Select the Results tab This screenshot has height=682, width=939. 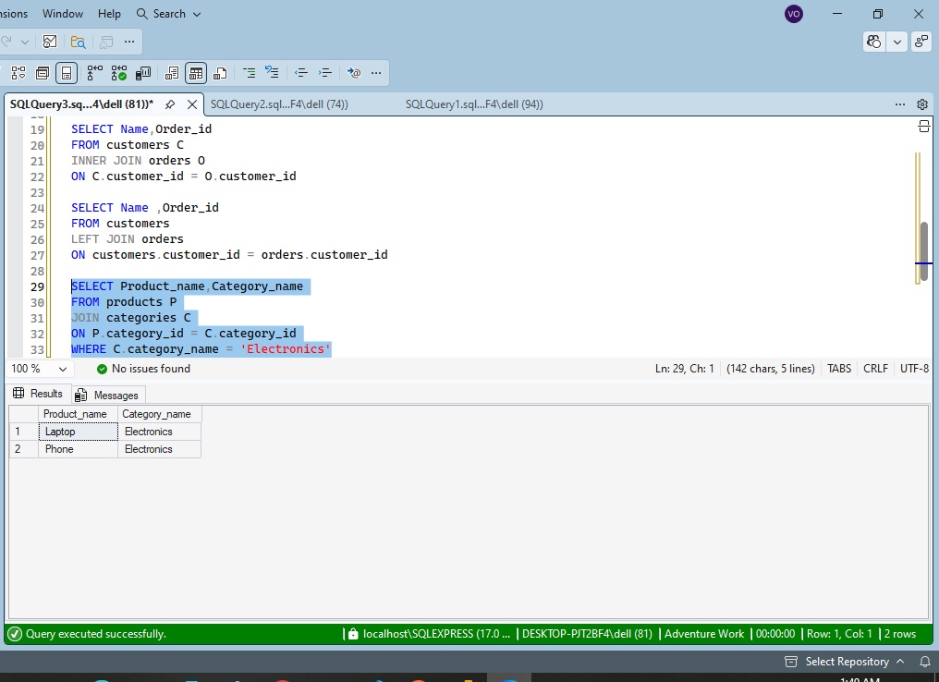pyautogui.click(x=38, y=394)
